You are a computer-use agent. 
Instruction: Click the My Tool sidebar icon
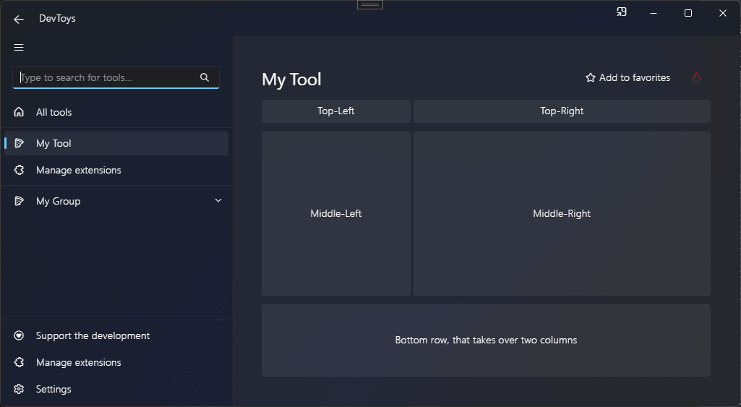pos(19,143)
